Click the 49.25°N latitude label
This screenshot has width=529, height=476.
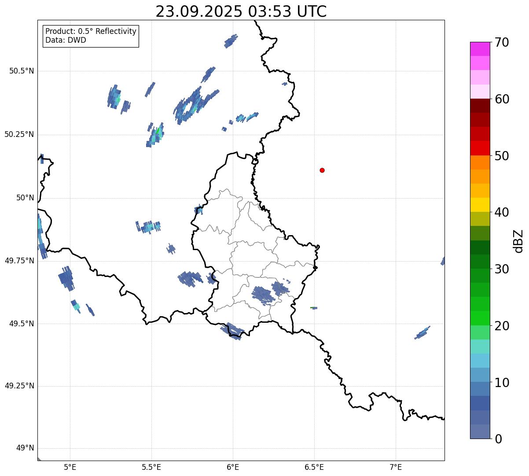pyautogui.click(x=19, y=386)
